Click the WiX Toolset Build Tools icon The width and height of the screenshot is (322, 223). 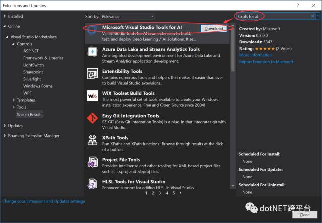point(92,96)
